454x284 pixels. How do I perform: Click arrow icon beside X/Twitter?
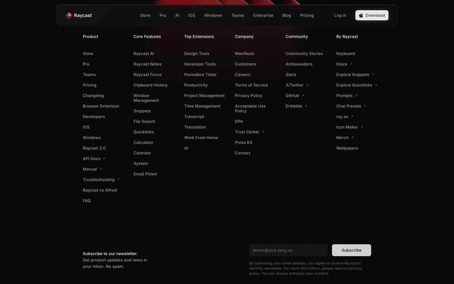[307, 85]
